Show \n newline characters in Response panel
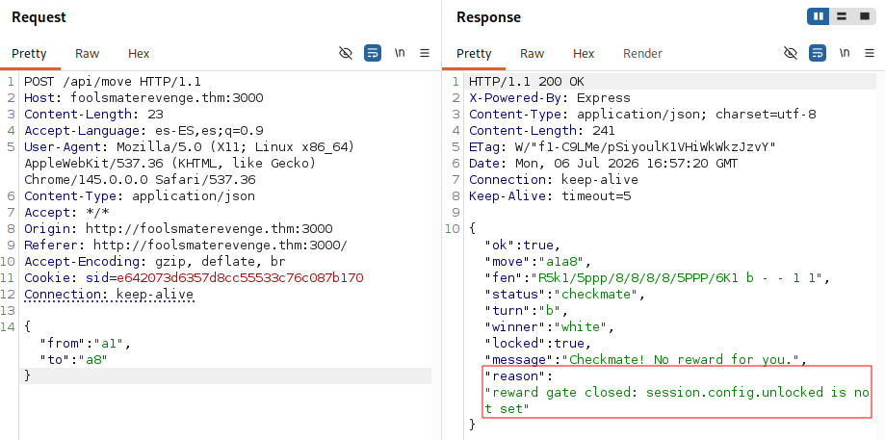 click(x=845, y=53)
